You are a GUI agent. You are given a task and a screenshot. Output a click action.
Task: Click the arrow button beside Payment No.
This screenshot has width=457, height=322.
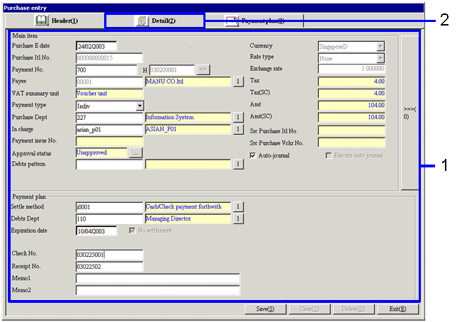point(203,70)
